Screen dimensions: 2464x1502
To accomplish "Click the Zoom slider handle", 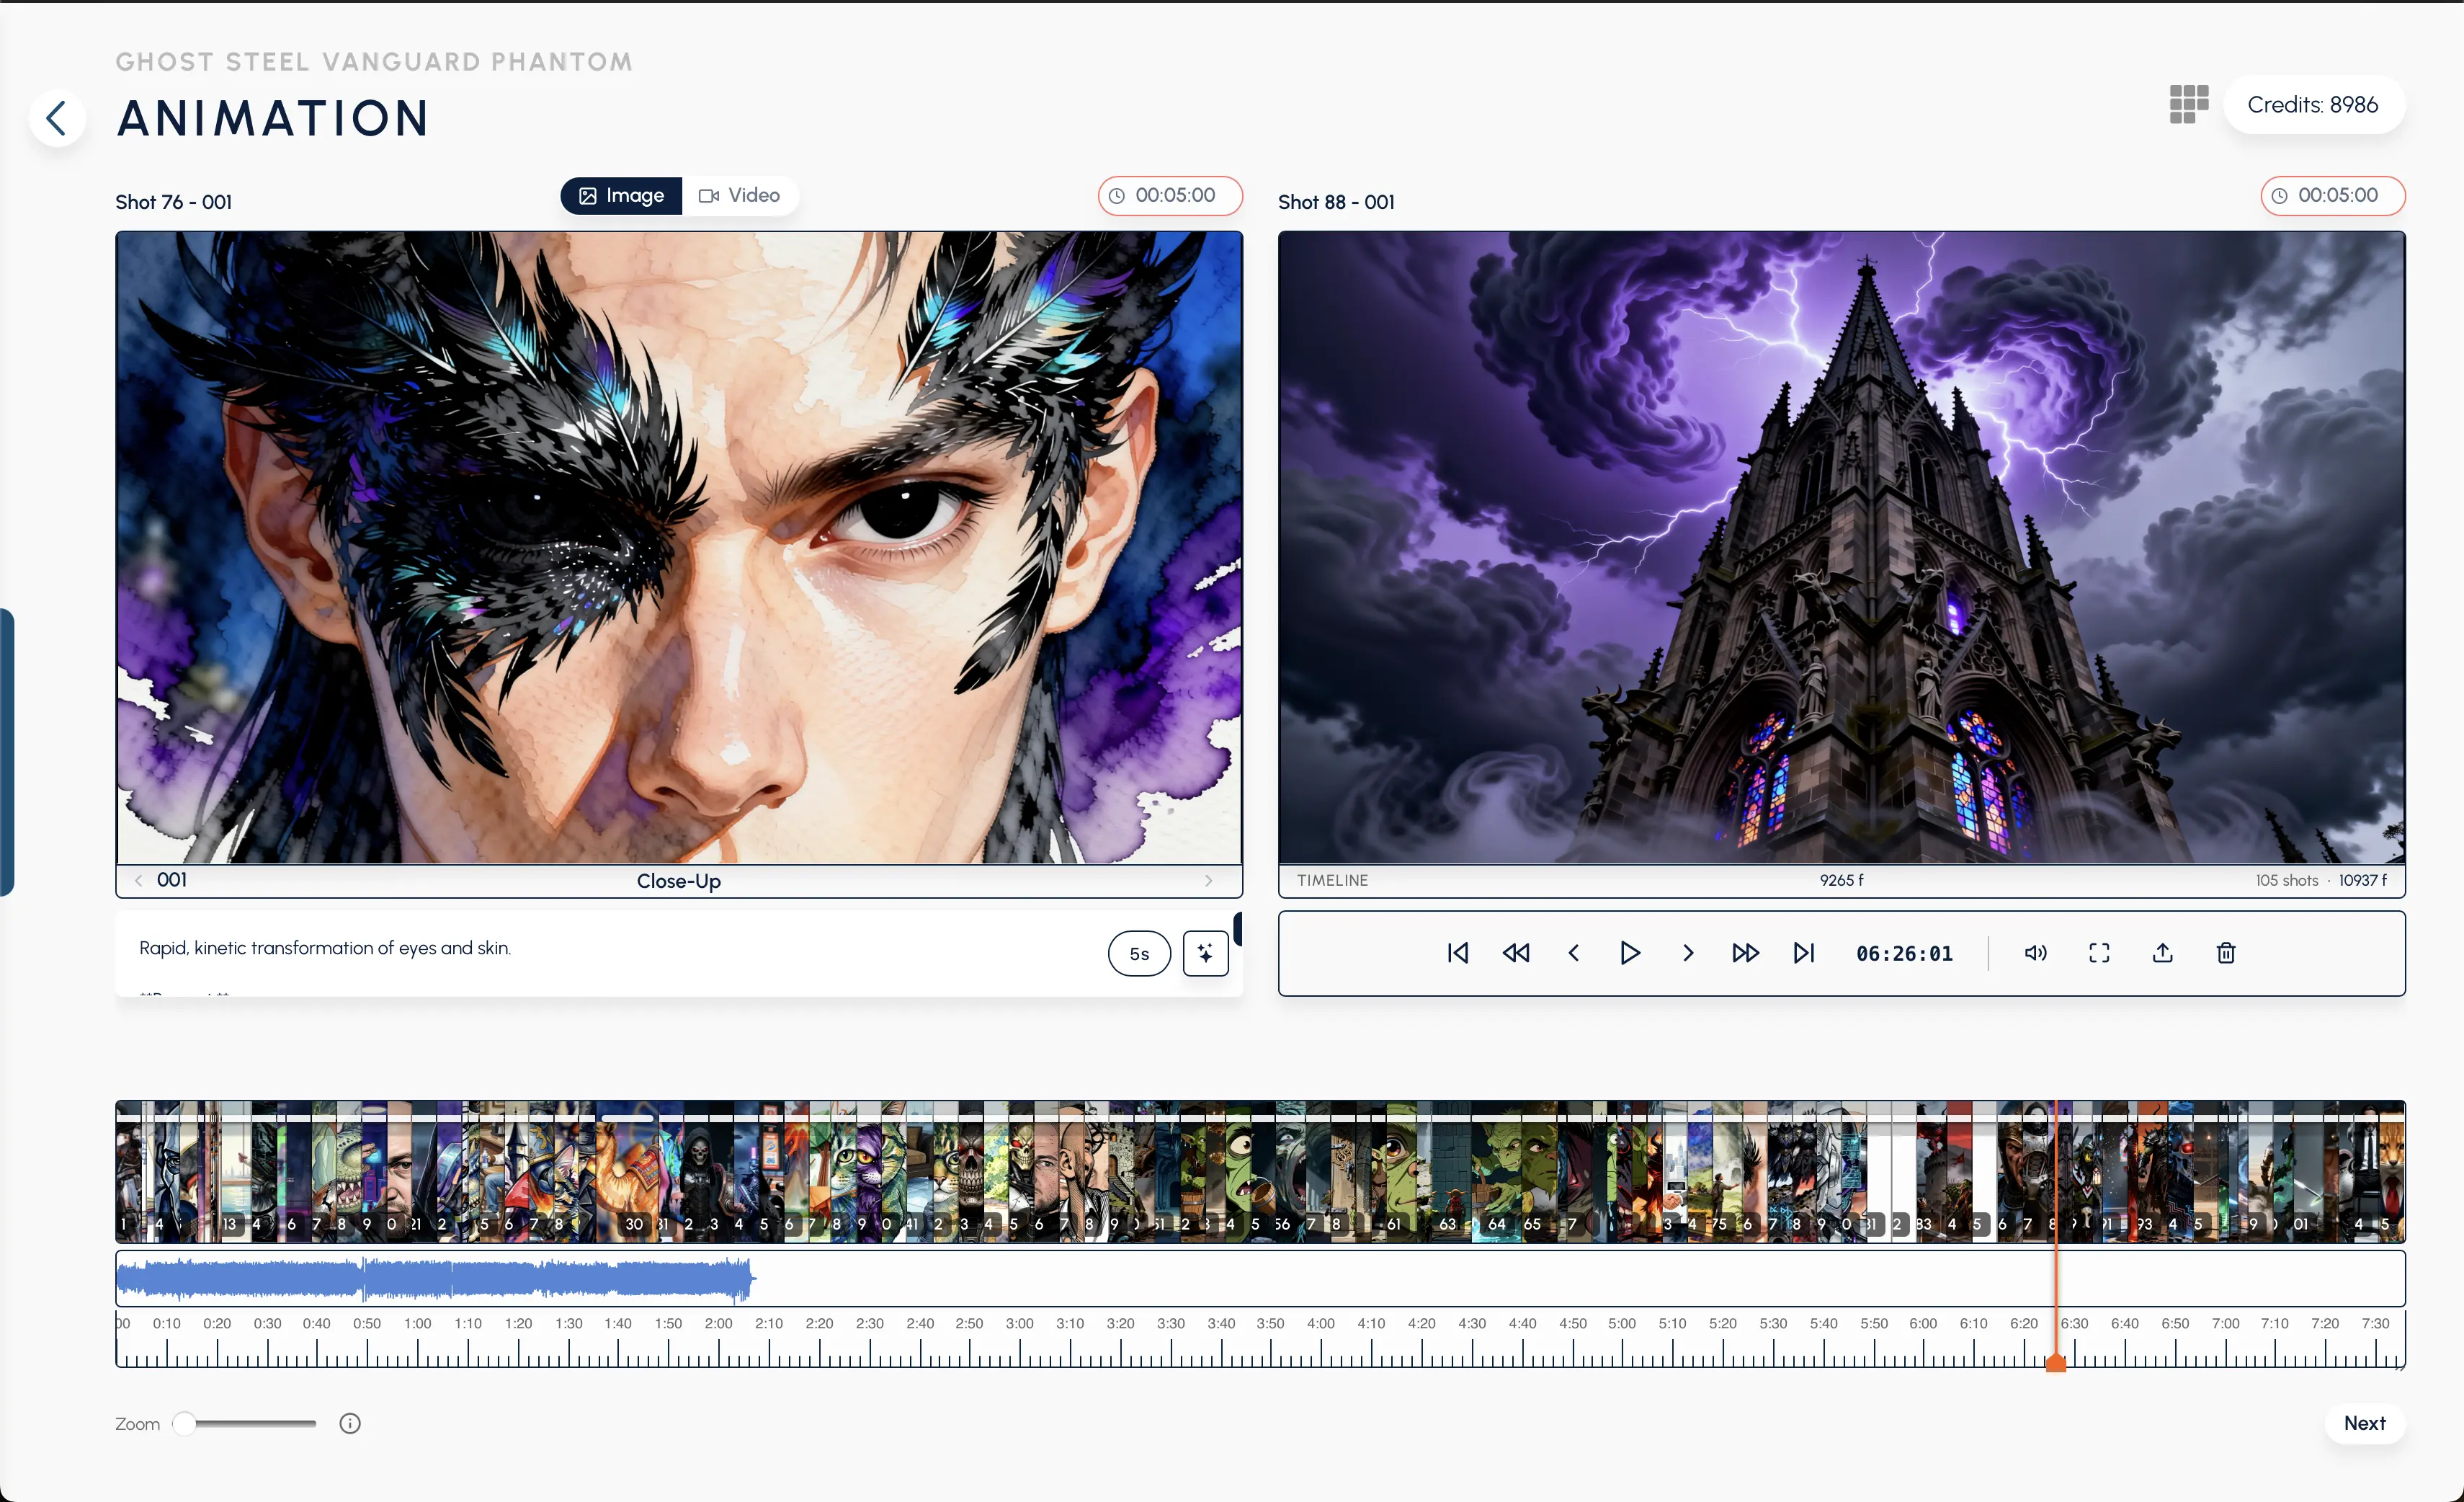I will tap(184, 1423).
